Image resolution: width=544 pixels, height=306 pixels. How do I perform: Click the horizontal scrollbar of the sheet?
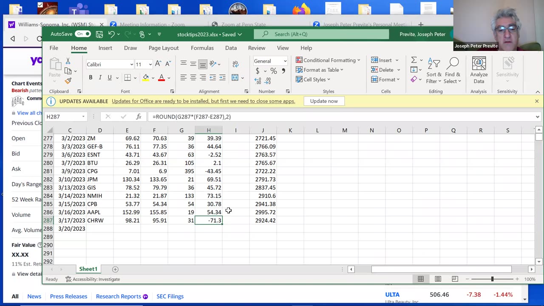coord(441,269)
